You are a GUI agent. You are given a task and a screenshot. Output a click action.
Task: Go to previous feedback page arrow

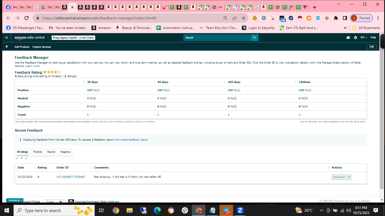(x=17, y=158)
